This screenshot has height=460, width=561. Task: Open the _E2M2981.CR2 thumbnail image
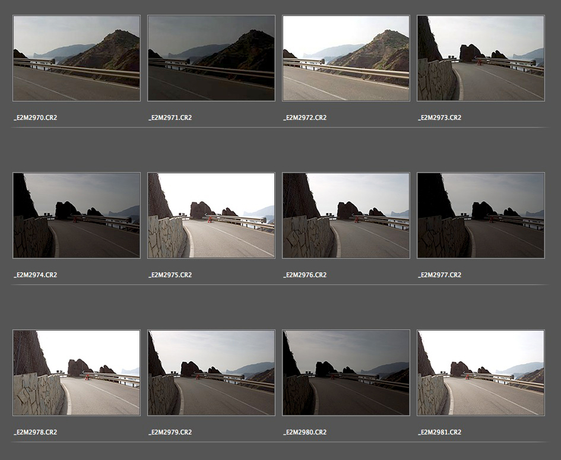pos(480,373)
